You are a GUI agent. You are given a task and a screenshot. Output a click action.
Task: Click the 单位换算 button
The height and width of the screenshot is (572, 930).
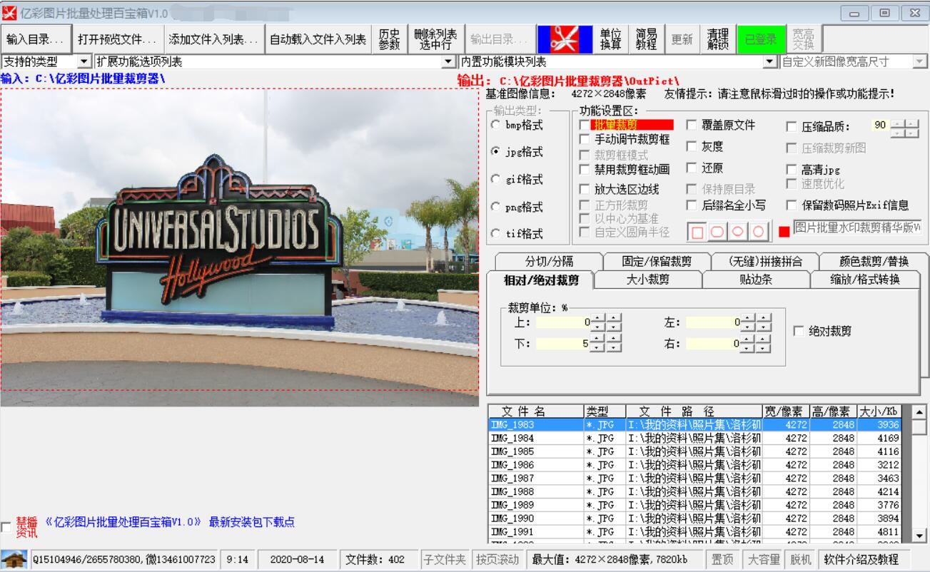pos(611,39)
